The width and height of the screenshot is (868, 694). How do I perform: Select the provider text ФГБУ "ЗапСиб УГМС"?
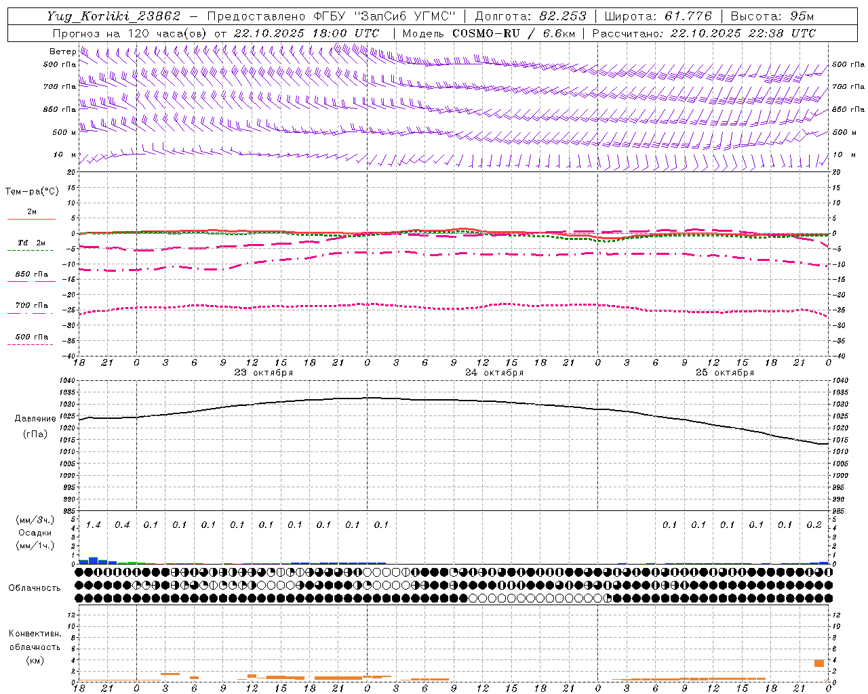384,16
